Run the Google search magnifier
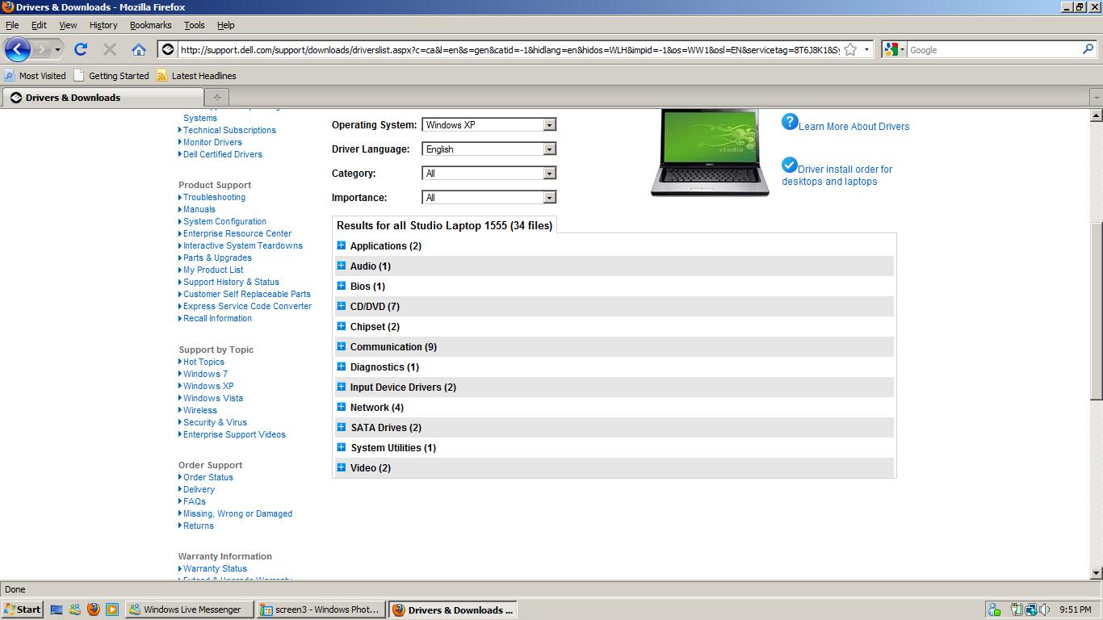The height and width of the screenshot is (620, 1103). (1088, 49)
